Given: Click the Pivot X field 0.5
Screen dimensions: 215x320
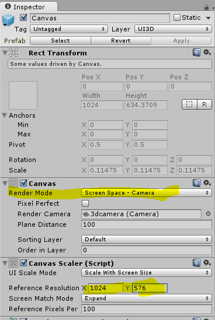Looking at the screenshot, I should tap(106, 145).
